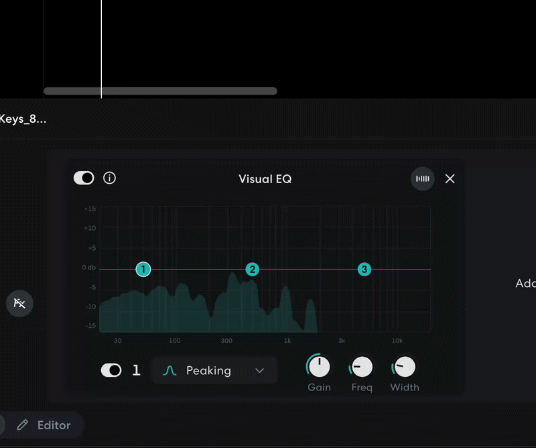Select EQ band node 1 on graph
Screen dimensions: 536x448
[x=143, y=270]
